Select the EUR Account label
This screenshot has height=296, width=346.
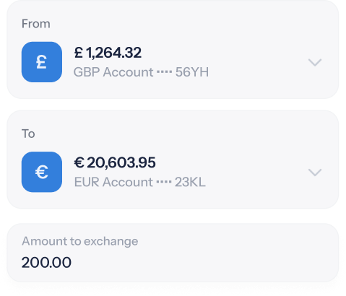113,182
